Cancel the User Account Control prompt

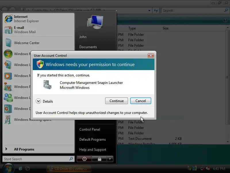[x=141, y=101]
